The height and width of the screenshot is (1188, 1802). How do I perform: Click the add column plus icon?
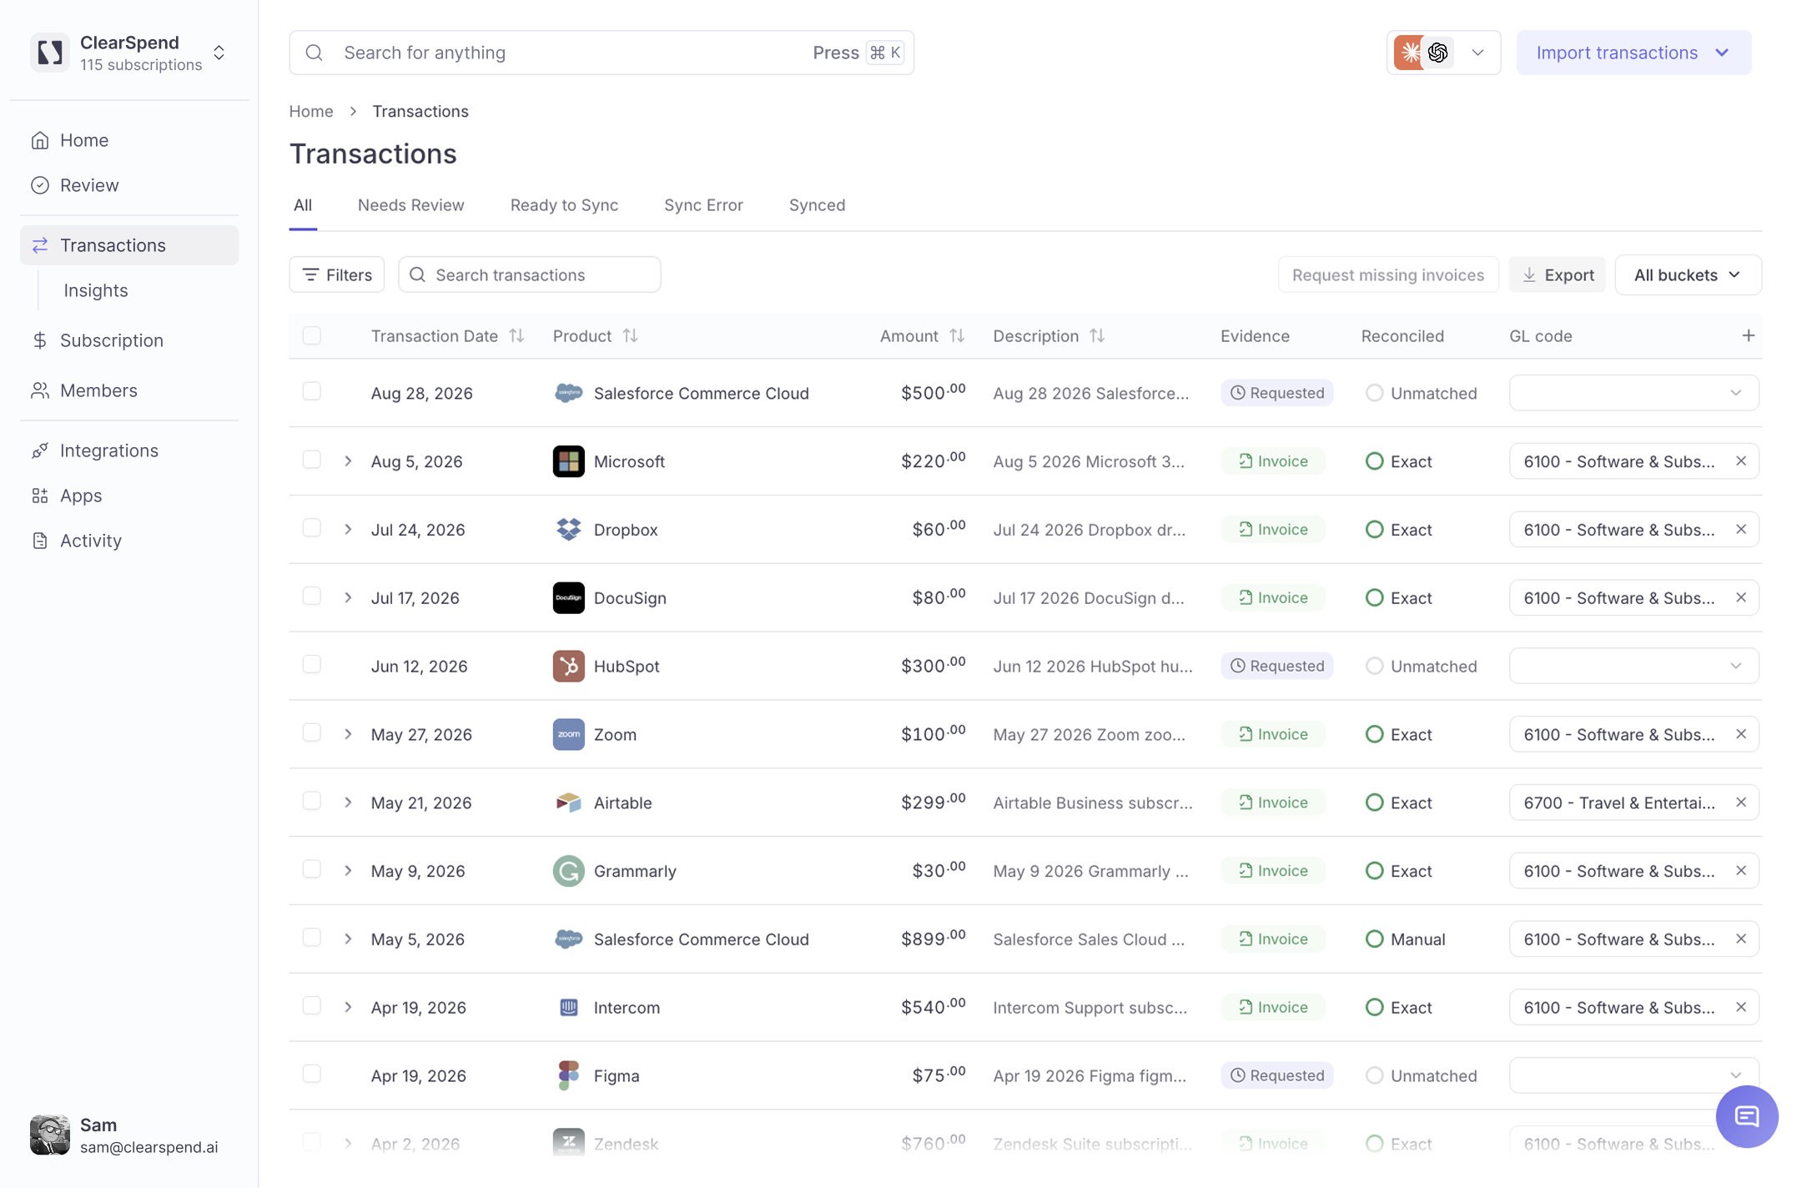1749,335
